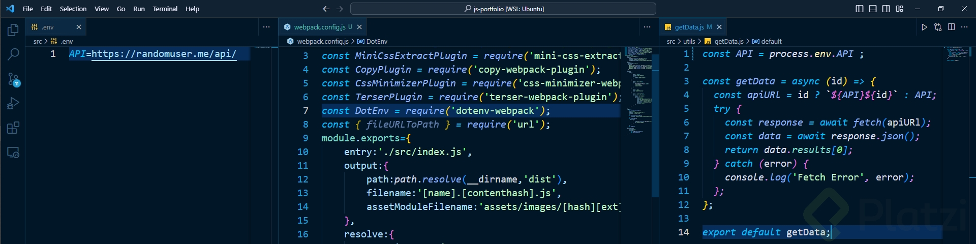Open Source Control view with badge
This screenshot has height=244, width=976.
click(x=13, y=79)
